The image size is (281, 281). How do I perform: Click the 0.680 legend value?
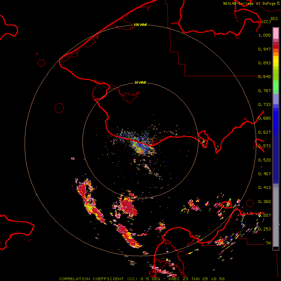pos(264,118)
